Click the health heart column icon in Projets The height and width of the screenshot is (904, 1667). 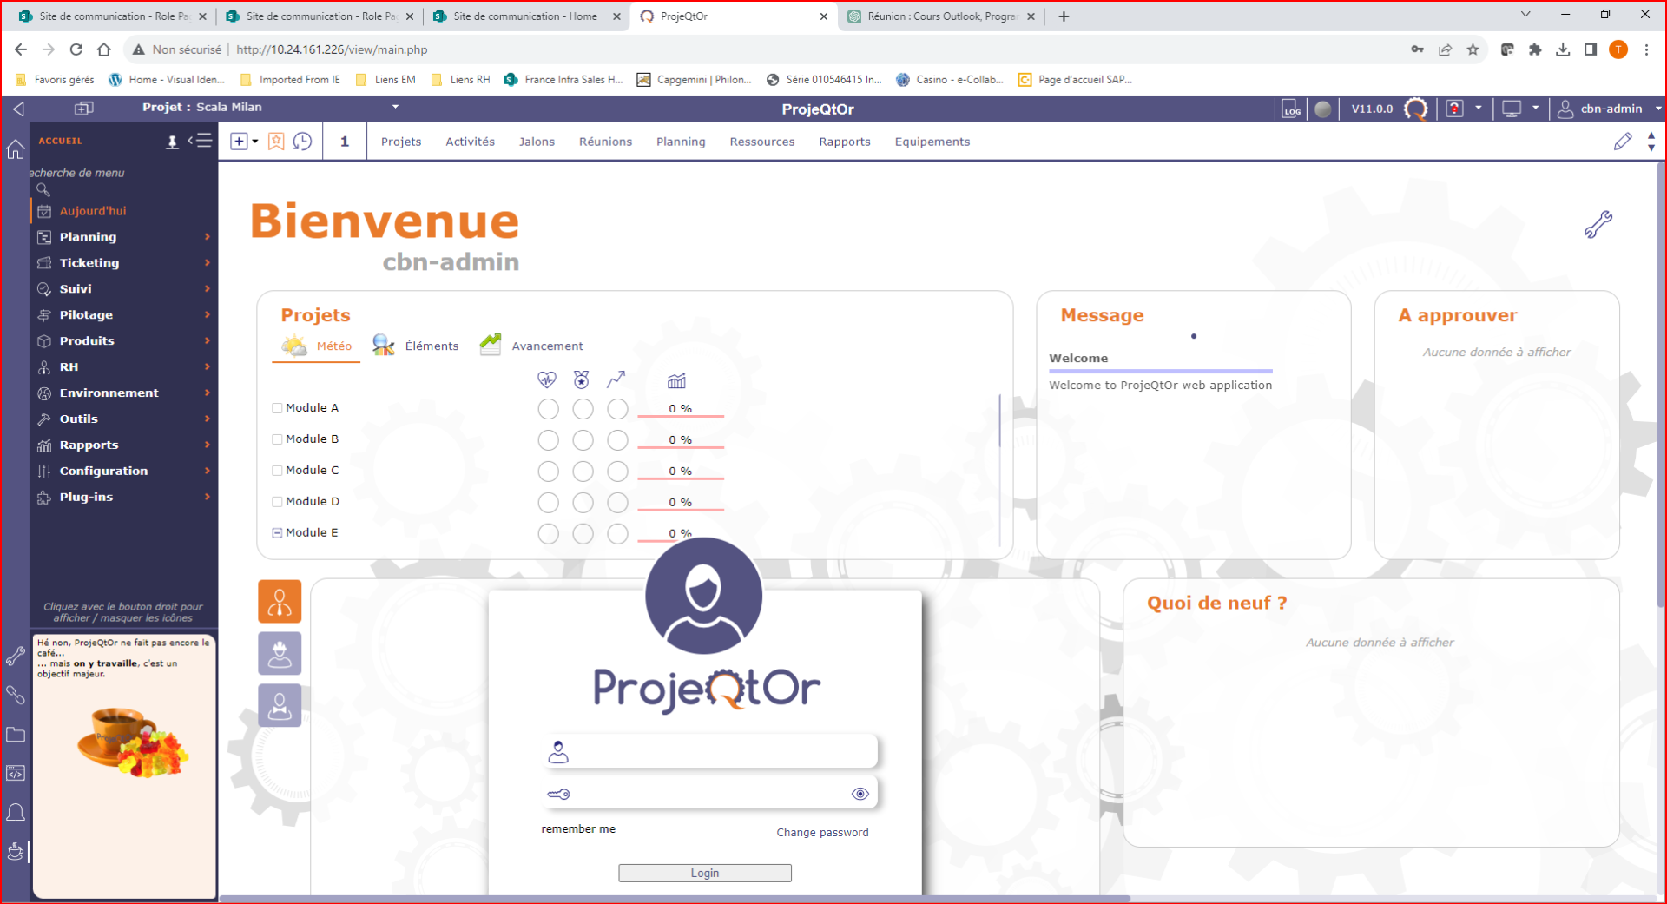547,379
